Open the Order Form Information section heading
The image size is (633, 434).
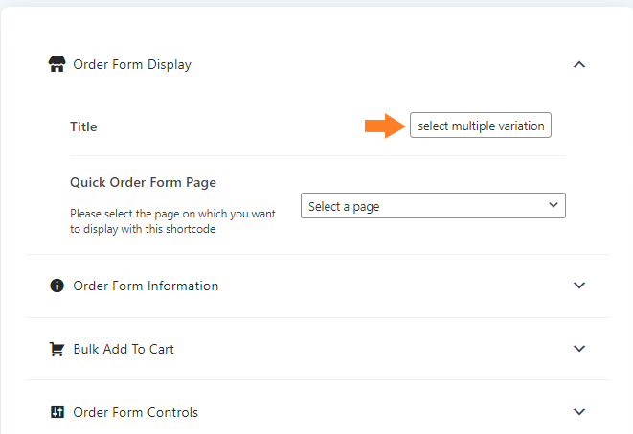(146, 286)
